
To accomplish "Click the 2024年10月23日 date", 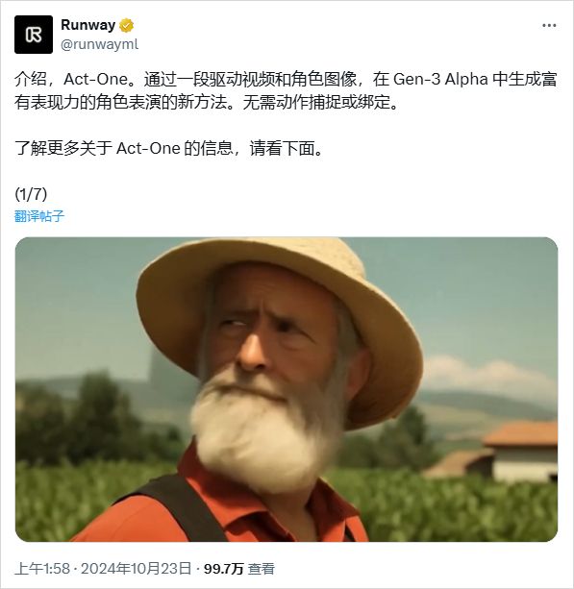I will pyautogui.click(x=137, y=568).
